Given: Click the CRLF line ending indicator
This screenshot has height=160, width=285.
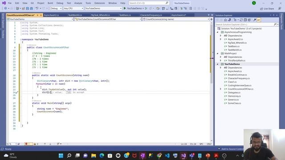Looking at the screenshot, I should (x=209, y=144).
